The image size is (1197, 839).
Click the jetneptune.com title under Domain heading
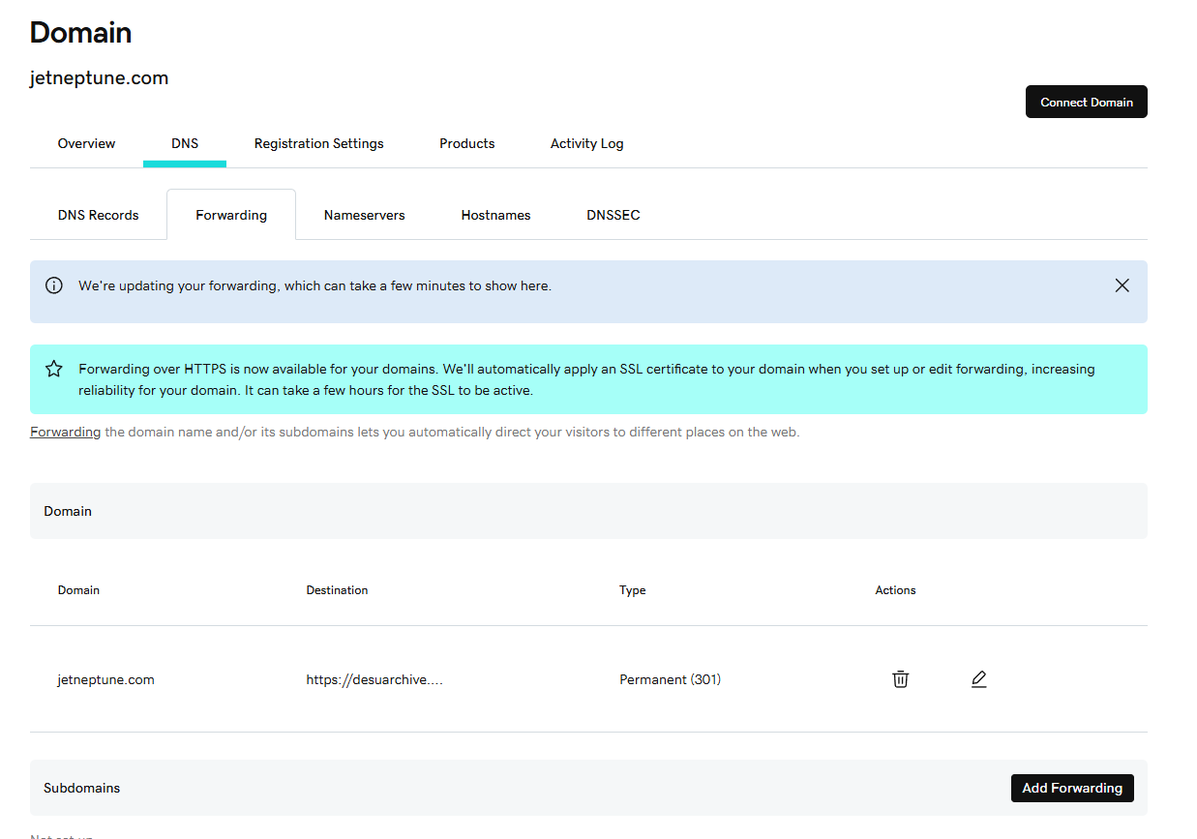99,78
